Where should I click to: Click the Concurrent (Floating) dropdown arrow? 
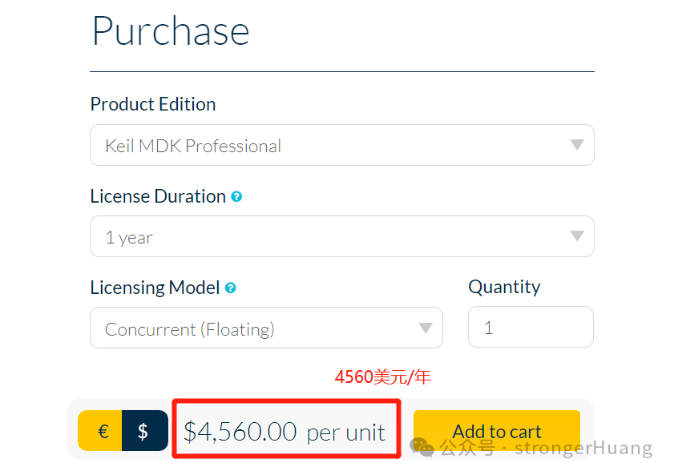tap(425, 328)
